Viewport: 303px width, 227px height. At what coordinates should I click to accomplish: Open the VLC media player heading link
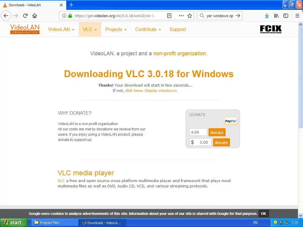[86, 173]
